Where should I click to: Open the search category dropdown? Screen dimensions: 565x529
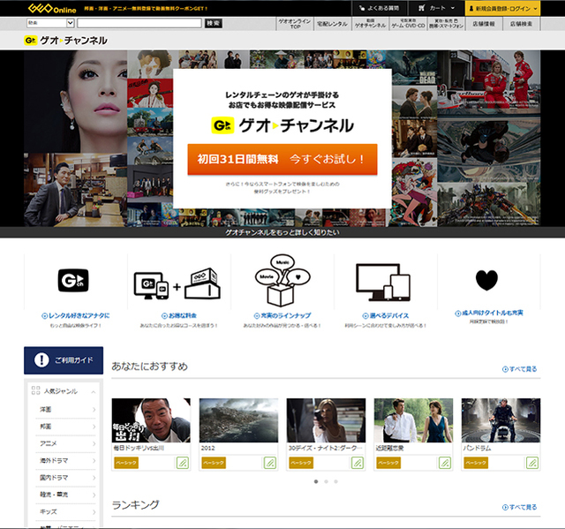coord(48,23)
